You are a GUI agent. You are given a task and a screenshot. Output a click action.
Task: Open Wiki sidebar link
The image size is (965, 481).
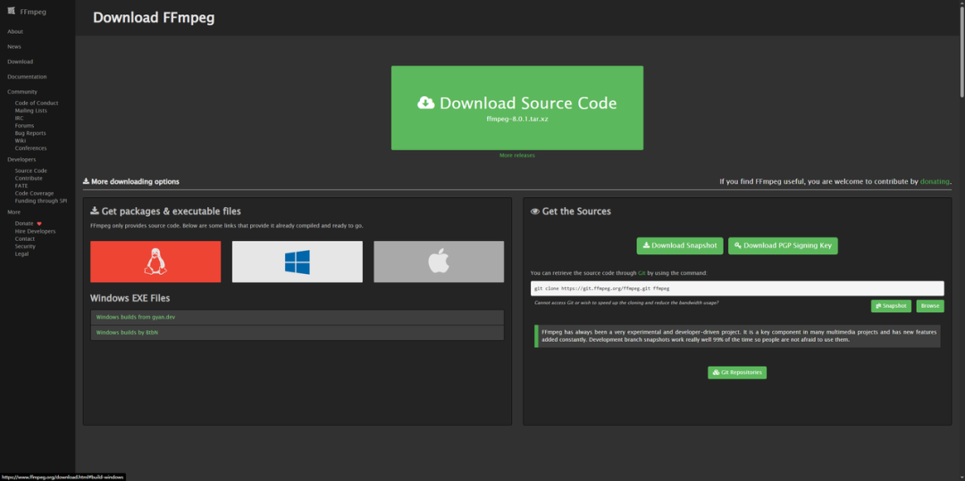(x=21, y=141)
